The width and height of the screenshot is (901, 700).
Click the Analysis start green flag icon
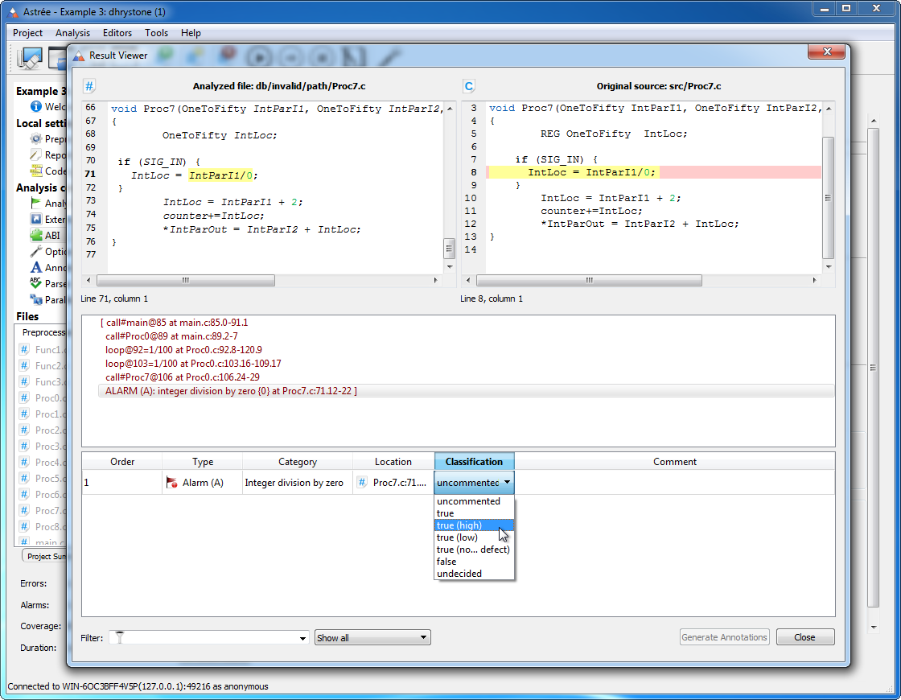[35, 203]
